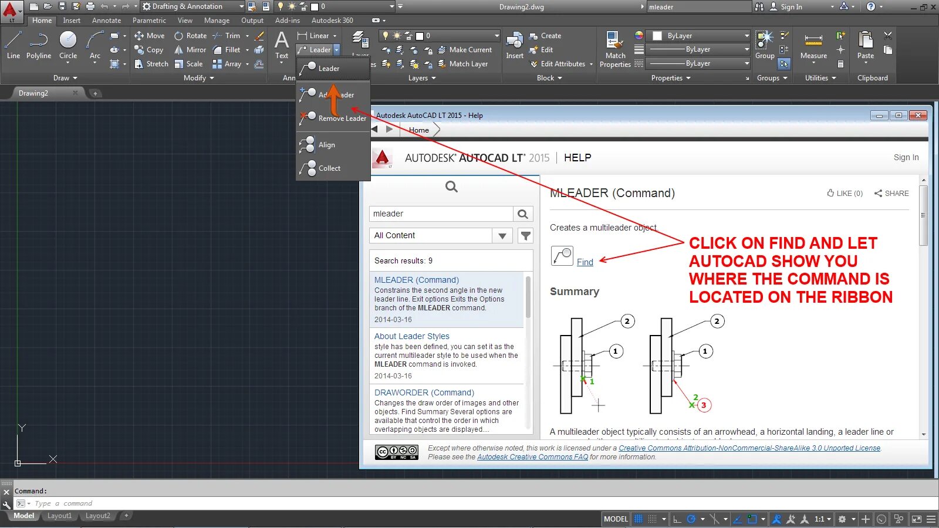
Task: Open the Parametric ribbon tab
Action: (x=149, y=21)
